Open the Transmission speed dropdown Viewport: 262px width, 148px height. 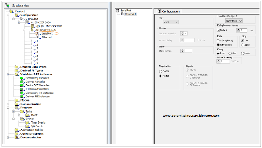pyautogui.click(x=234, y=21)
